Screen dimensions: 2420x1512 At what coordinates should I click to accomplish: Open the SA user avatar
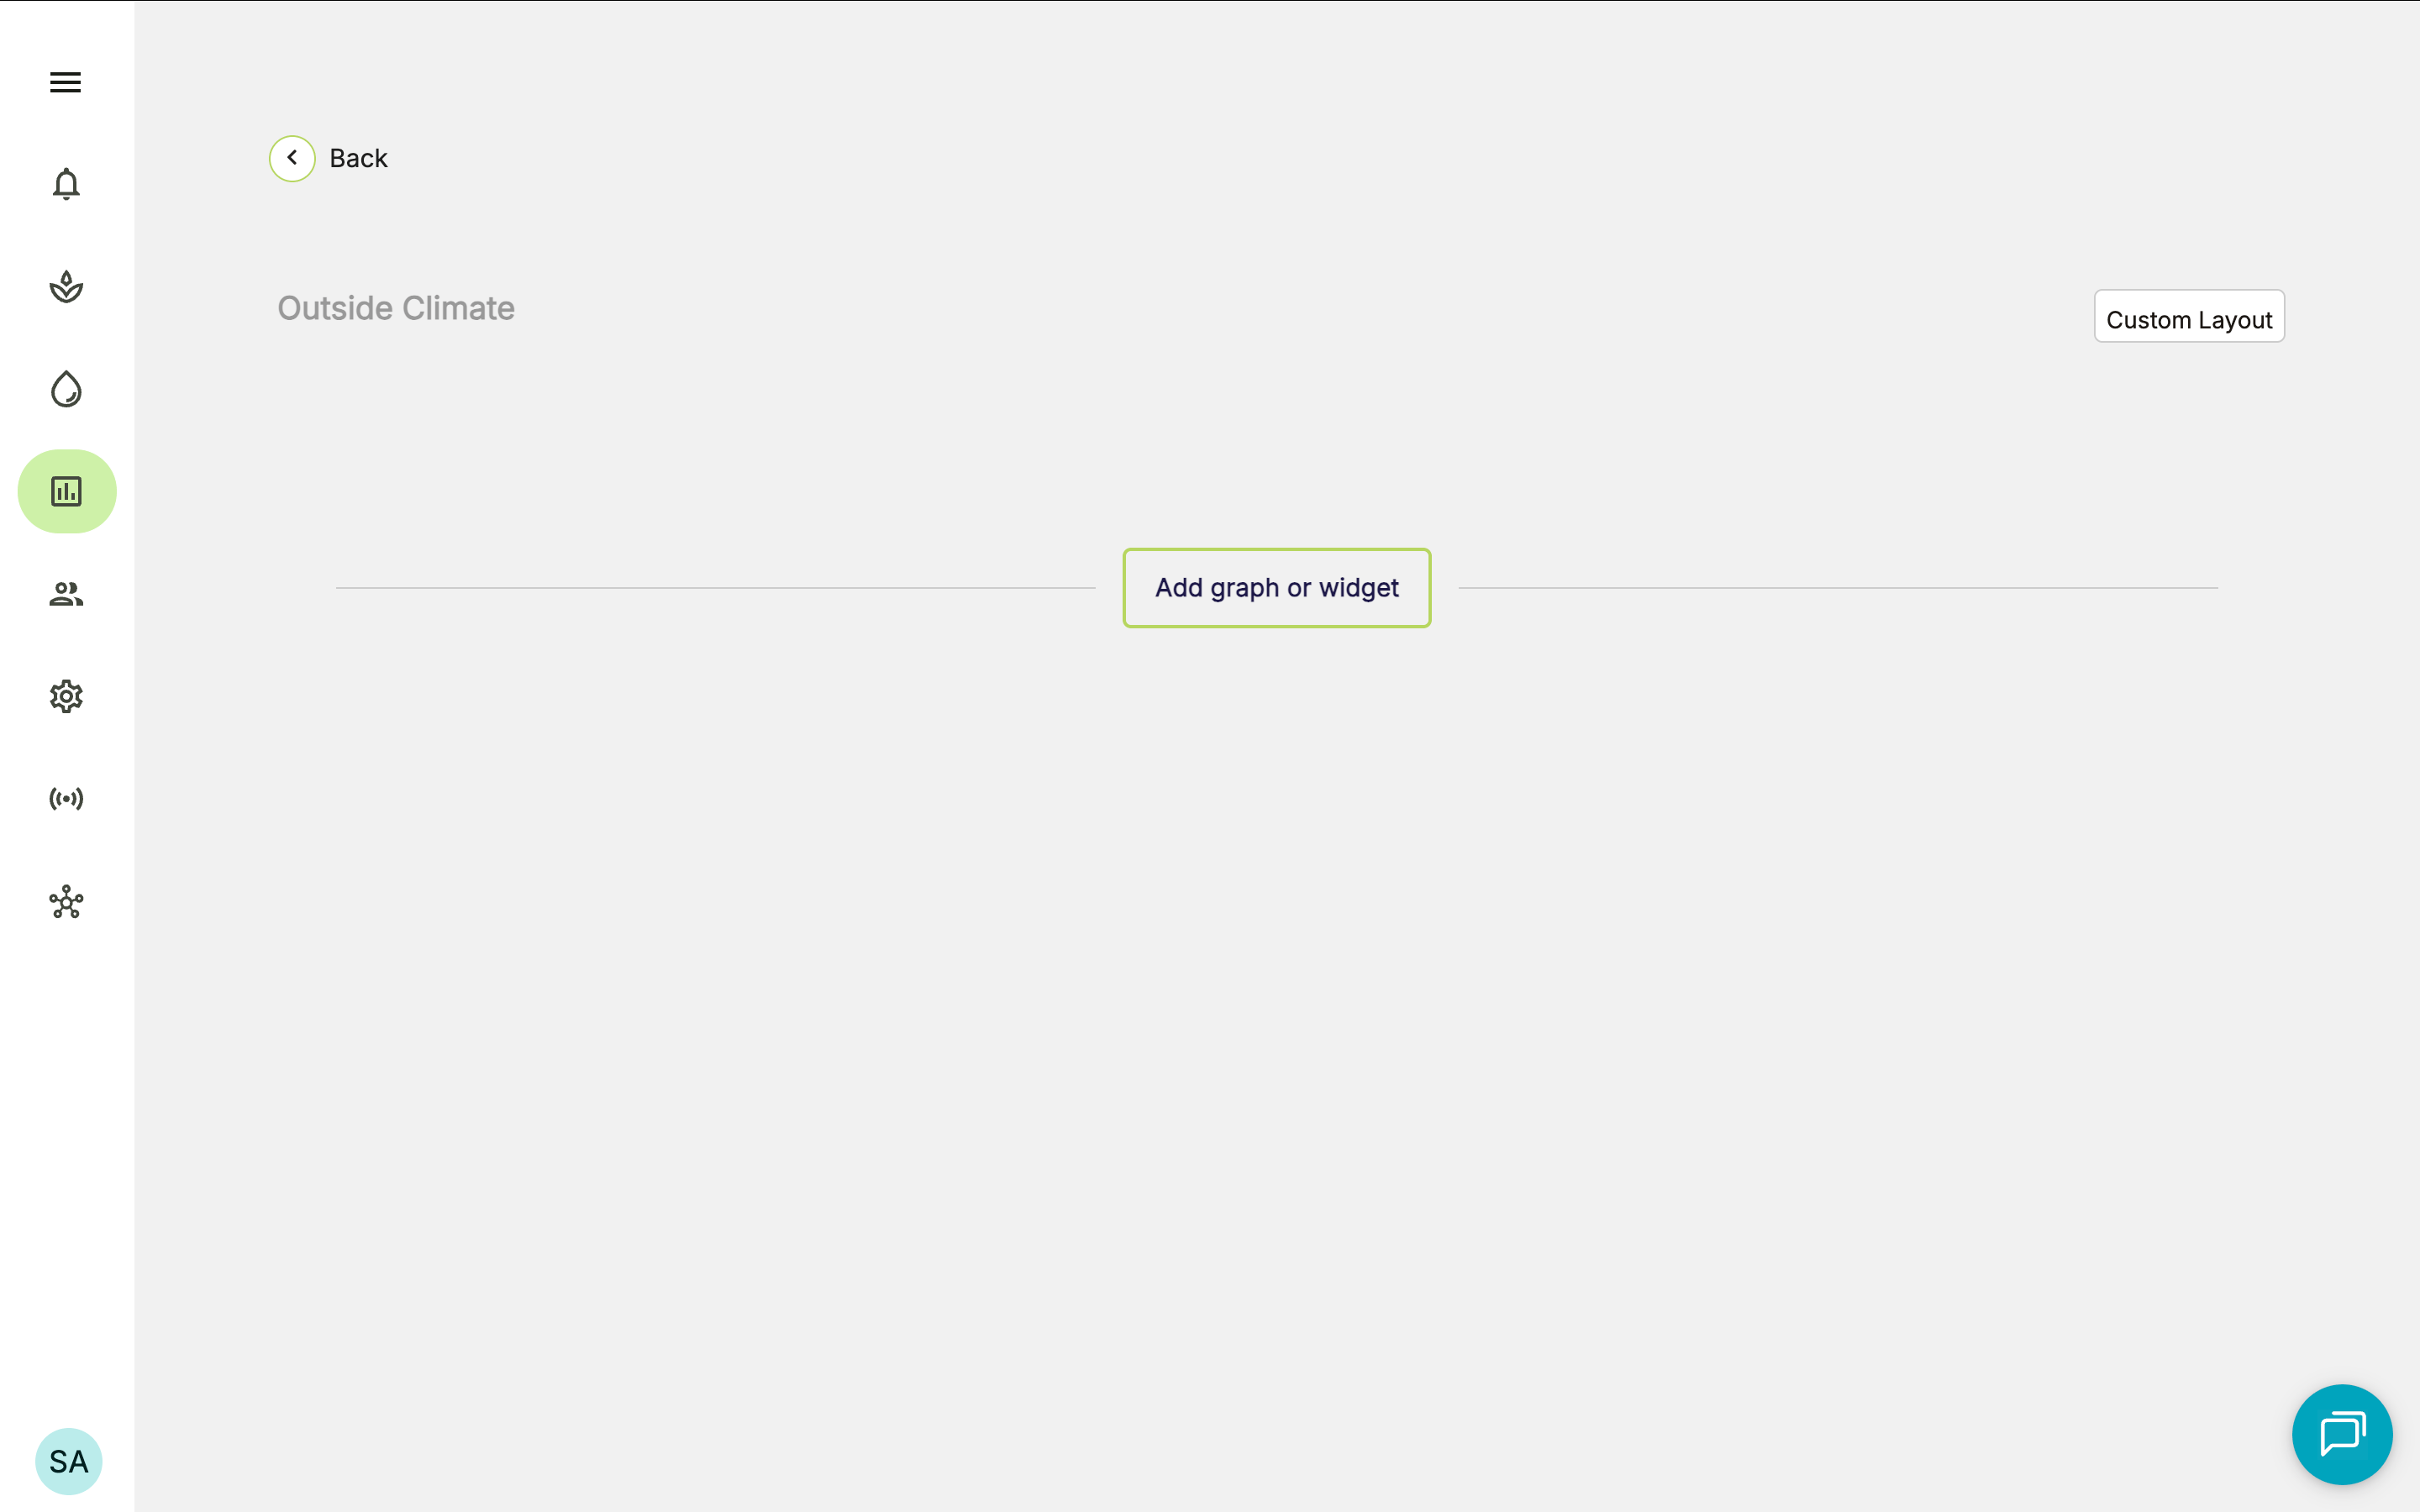[x=68, y=1461]
